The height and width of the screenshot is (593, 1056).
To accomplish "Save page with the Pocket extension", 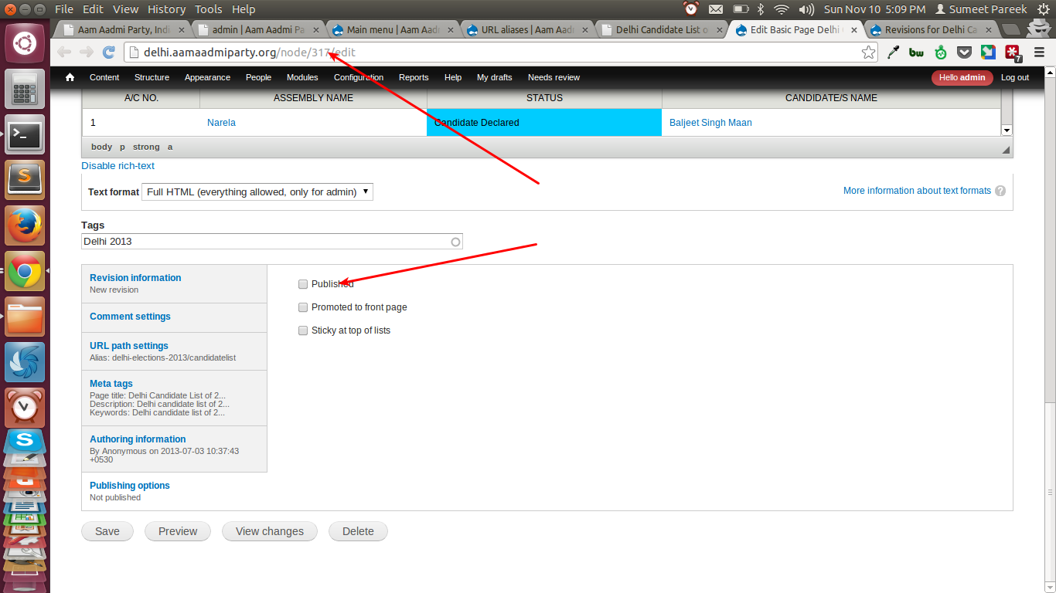I will pyautogui.click(x=964, y=53).
